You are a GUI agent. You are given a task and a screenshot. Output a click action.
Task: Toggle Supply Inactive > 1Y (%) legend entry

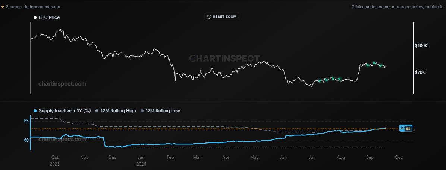tap(62, 111)
